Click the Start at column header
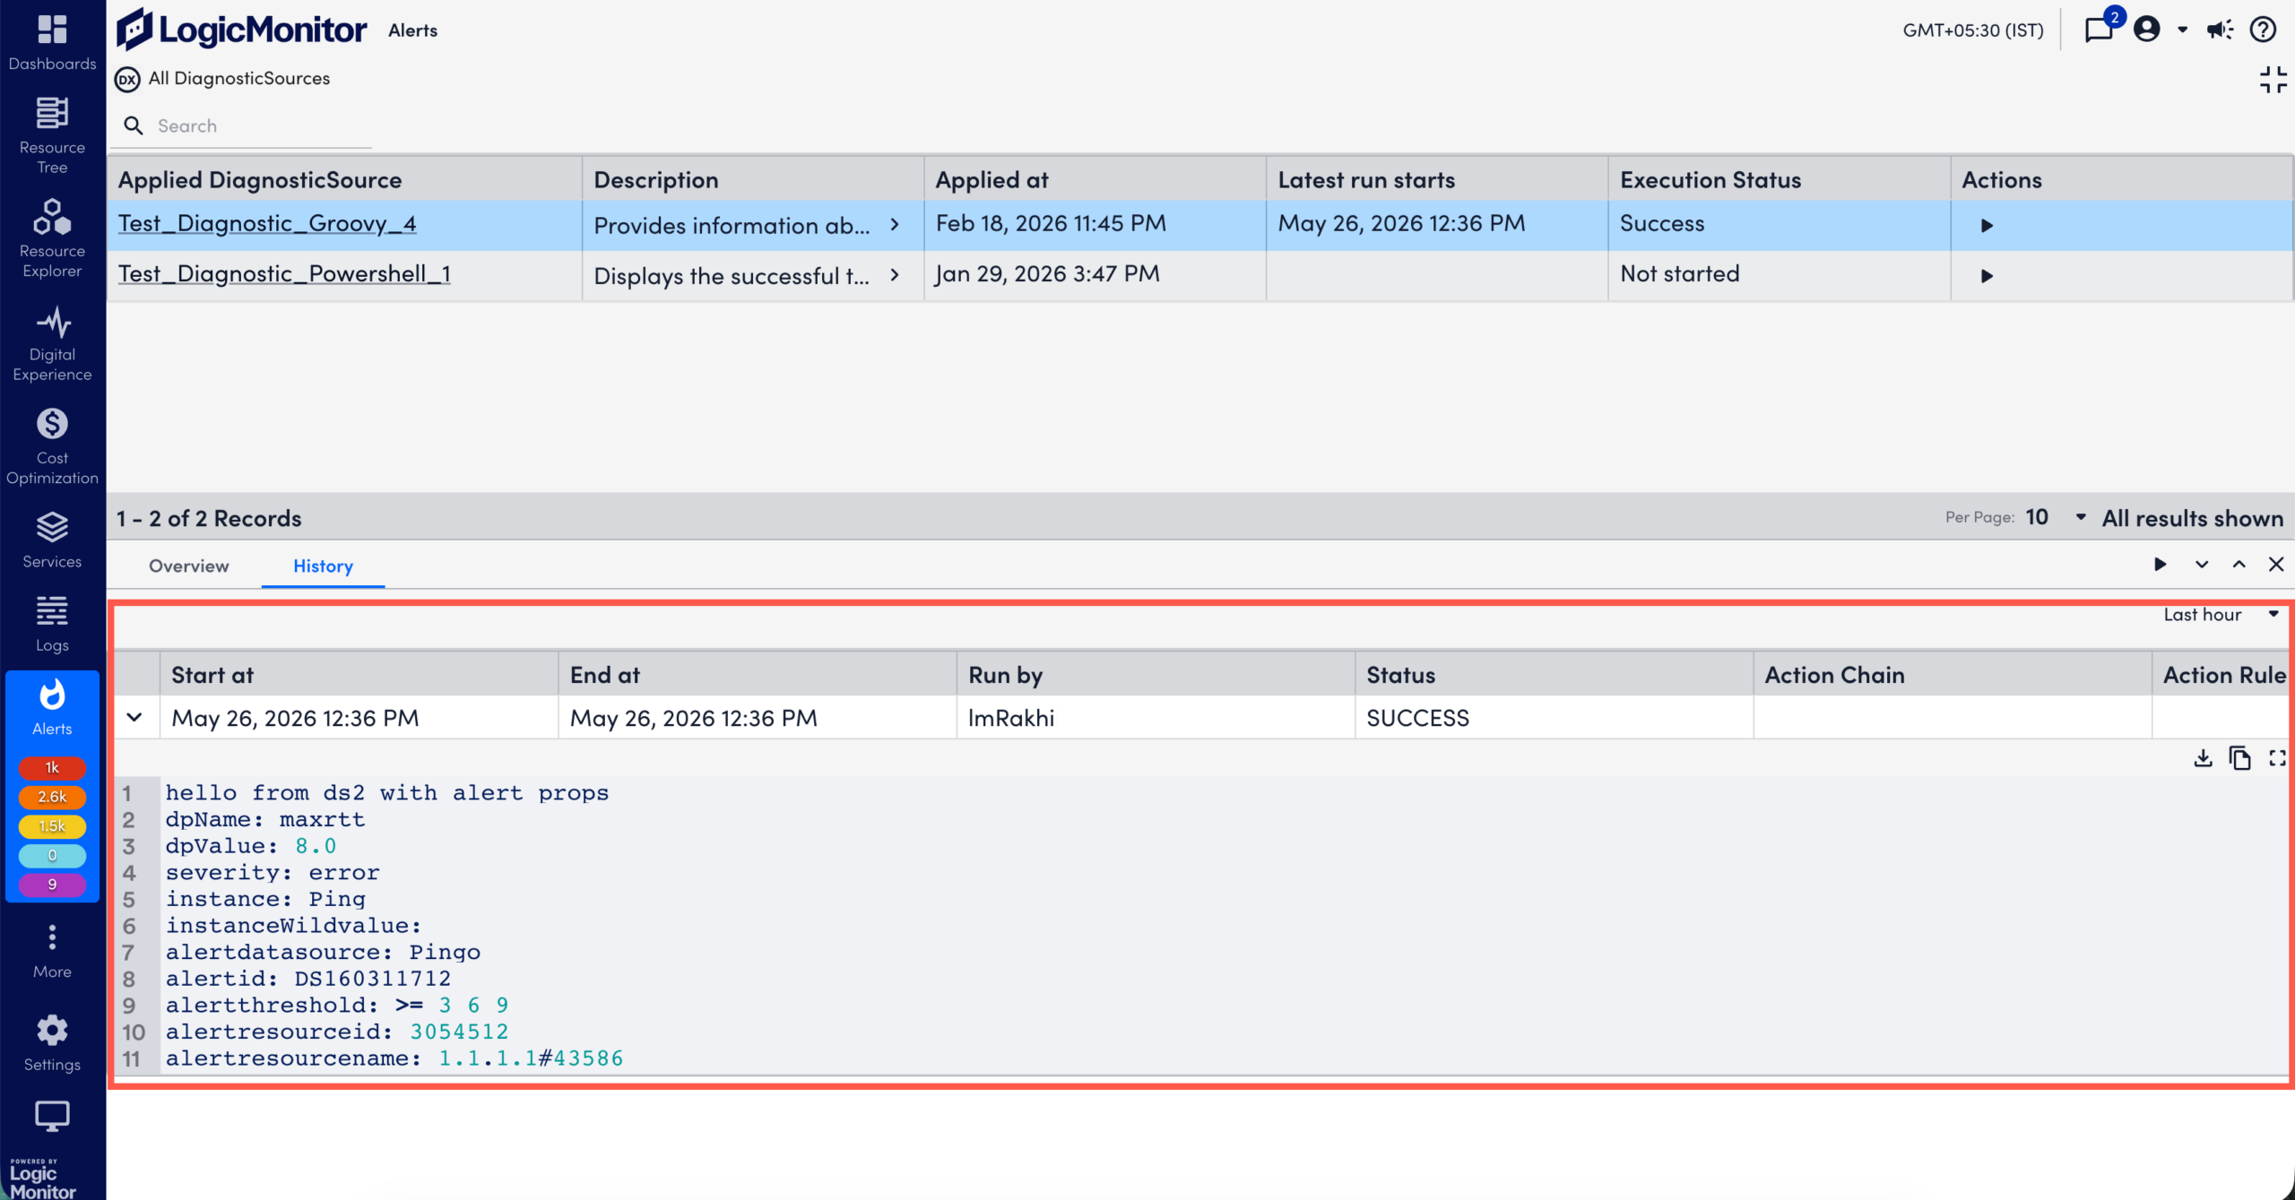Screen dimensions: 2295x1200 [359, 675]
